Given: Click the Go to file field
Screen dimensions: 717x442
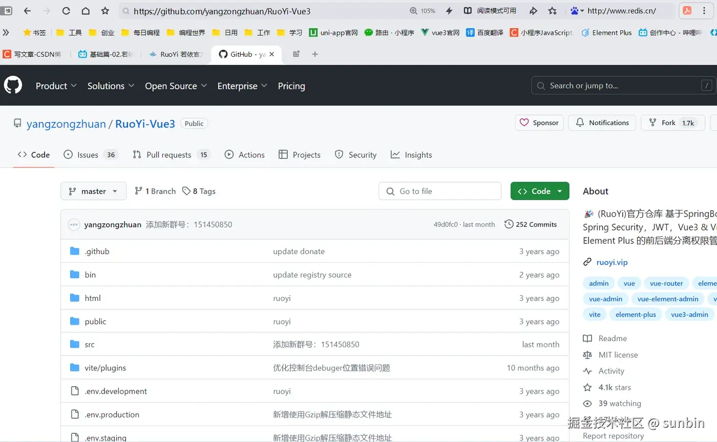Looking at the screenshot, I should coord(440,191).
